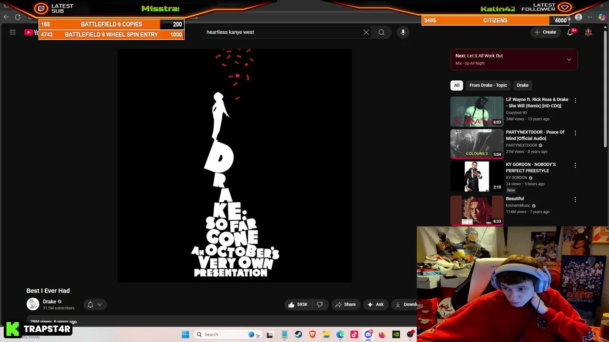Open the browser three-dot settings menu

pos(590,17)
